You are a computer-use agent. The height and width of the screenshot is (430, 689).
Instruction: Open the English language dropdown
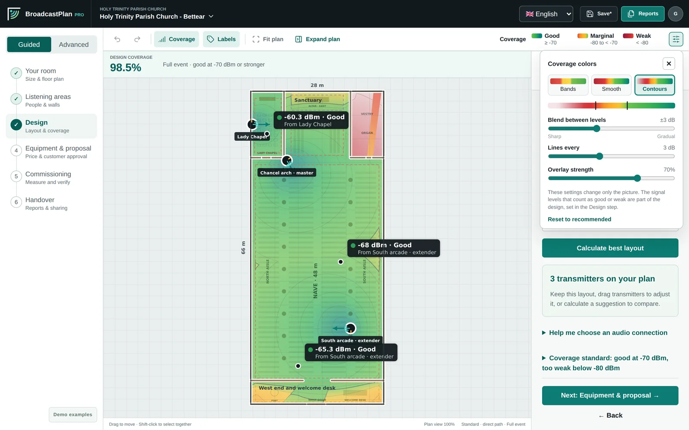point(546,14)
